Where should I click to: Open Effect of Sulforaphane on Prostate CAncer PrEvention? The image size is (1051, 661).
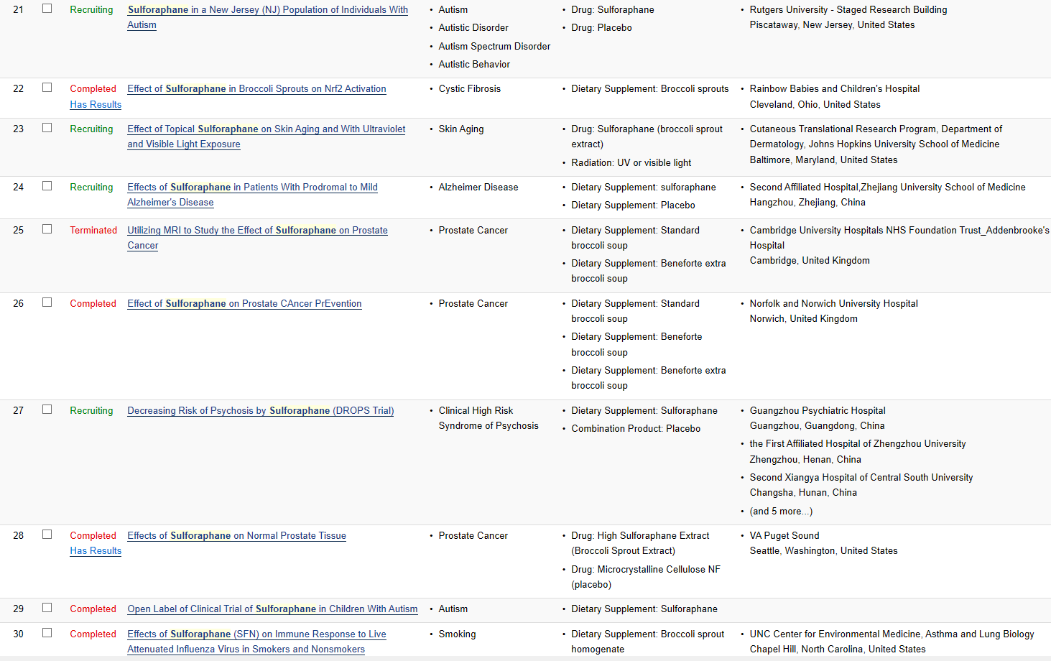pos(244,304)
